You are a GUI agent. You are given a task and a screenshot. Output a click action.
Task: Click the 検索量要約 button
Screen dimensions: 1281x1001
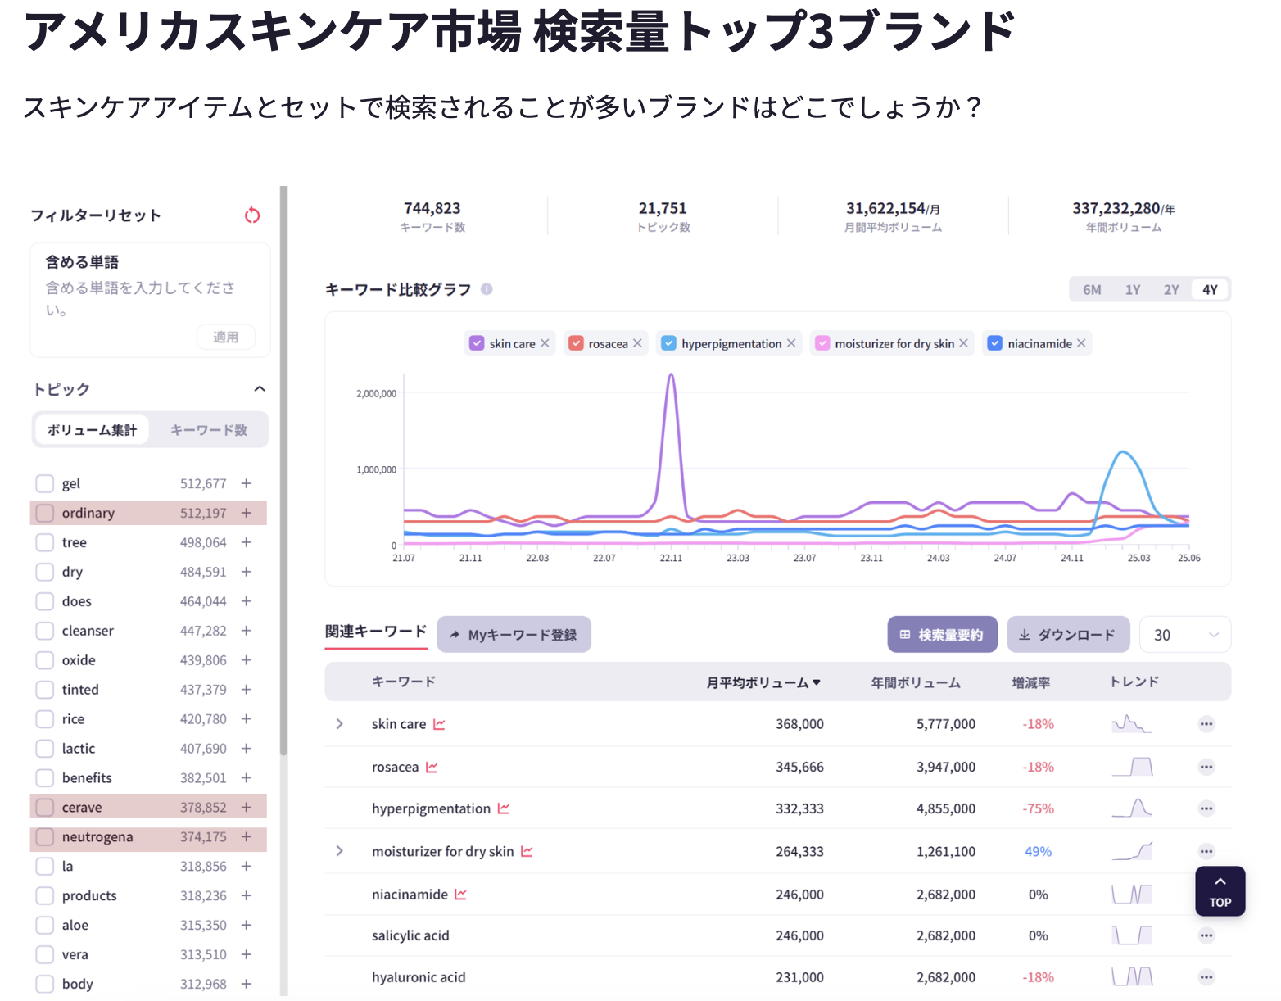(942, 635)
